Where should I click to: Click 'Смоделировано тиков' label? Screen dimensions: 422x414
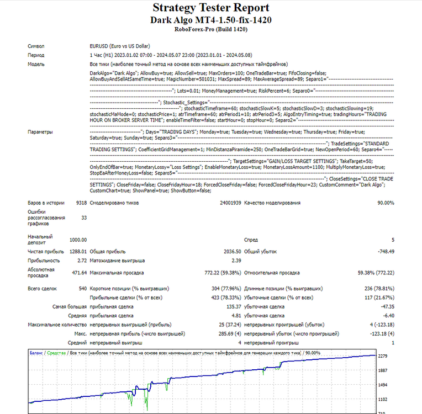click(114, 203)
